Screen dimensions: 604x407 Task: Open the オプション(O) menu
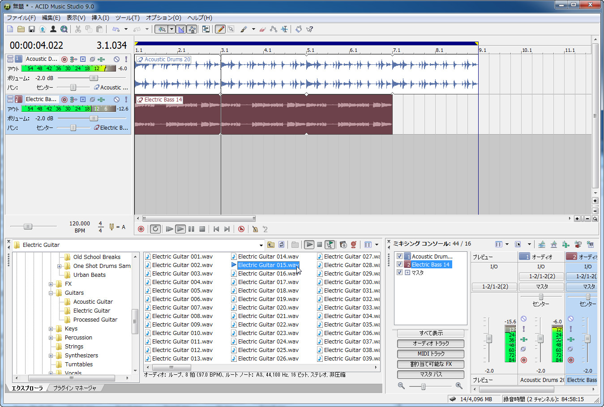(163, 18)
